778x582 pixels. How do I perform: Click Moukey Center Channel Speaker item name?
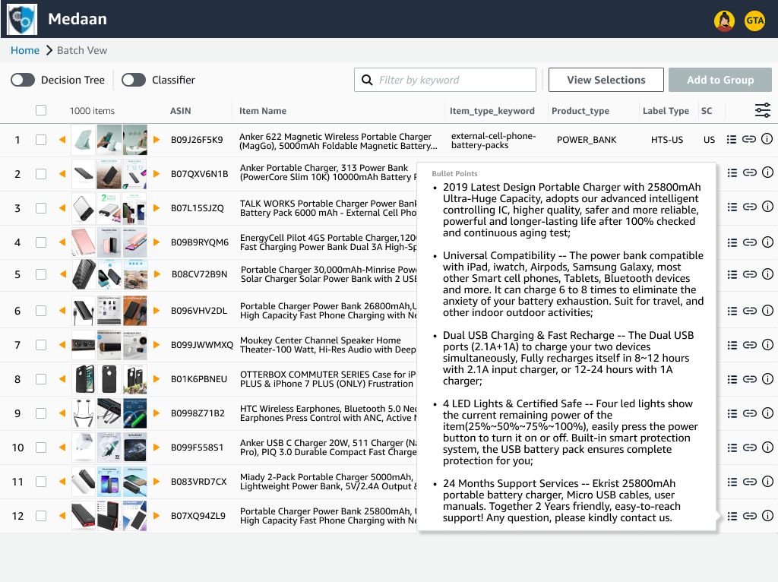click(328, 345)
